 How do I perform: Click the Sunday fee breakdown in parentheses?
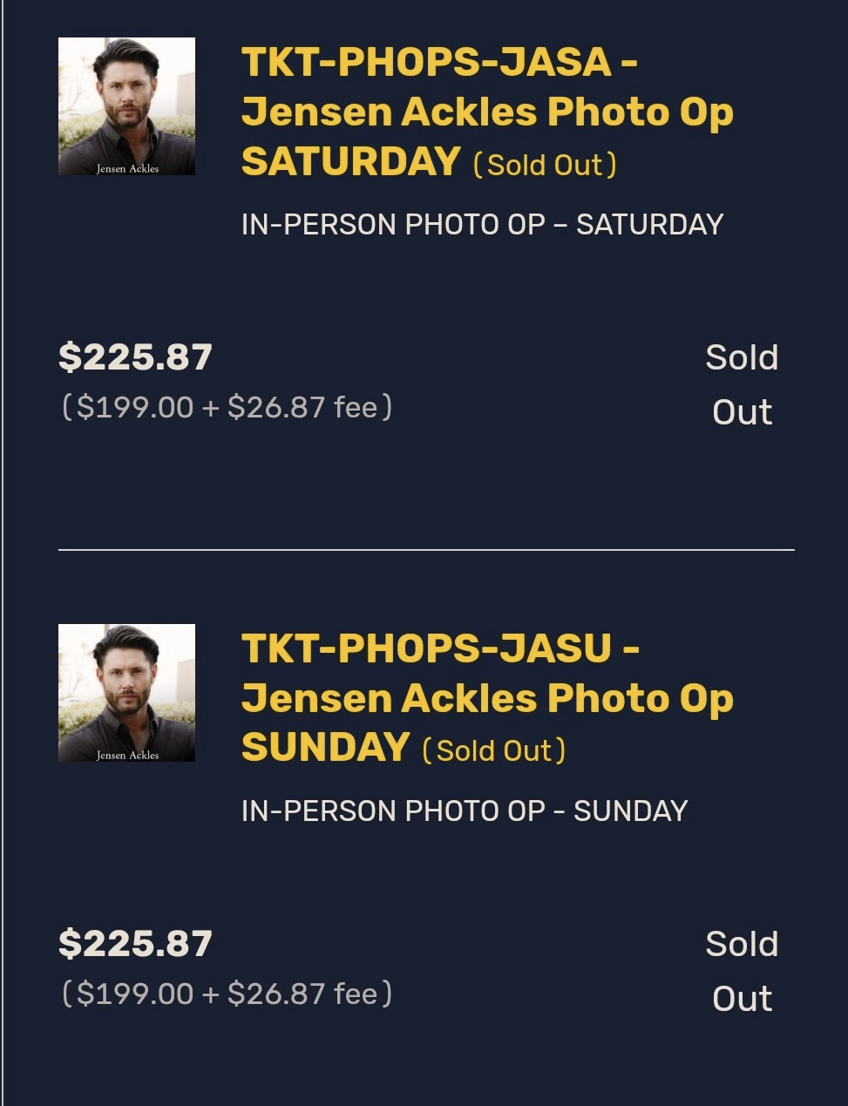click(x=227, y=994)
